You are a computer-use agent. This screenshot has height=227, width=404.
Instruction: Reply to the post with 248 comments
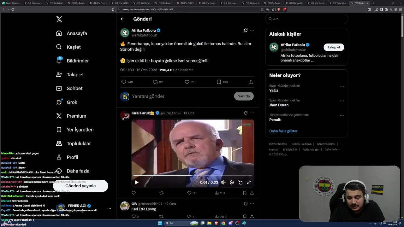[x=127, y=82]
